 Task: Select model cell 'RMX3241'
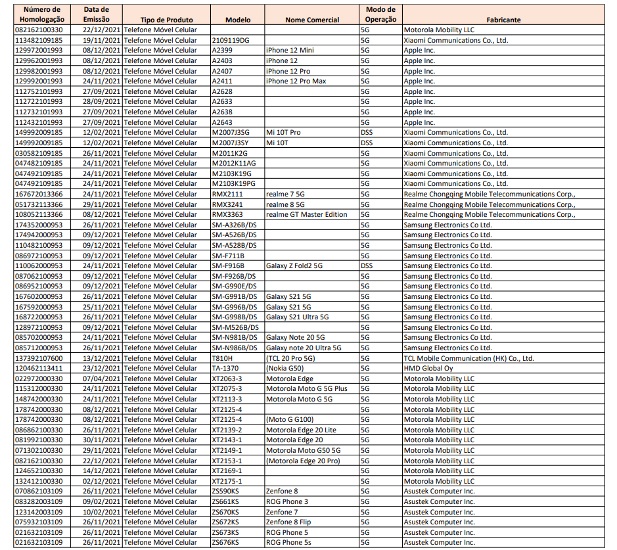(238, 204)
